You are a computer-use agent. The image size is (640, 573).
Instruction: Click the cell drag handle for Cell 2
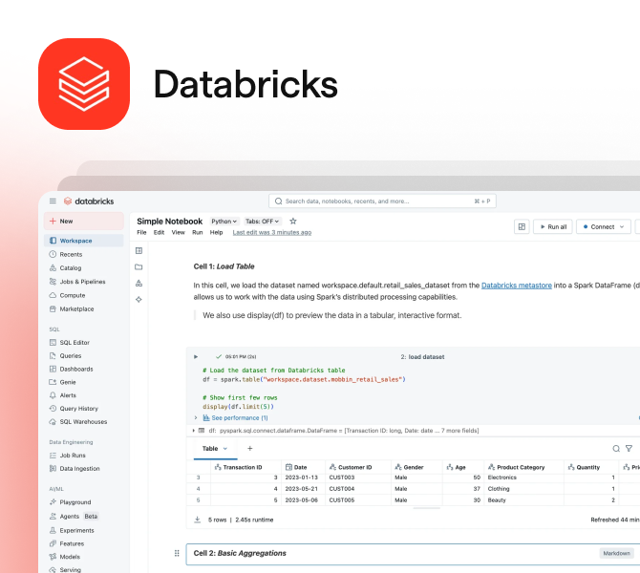coord(177,553)
